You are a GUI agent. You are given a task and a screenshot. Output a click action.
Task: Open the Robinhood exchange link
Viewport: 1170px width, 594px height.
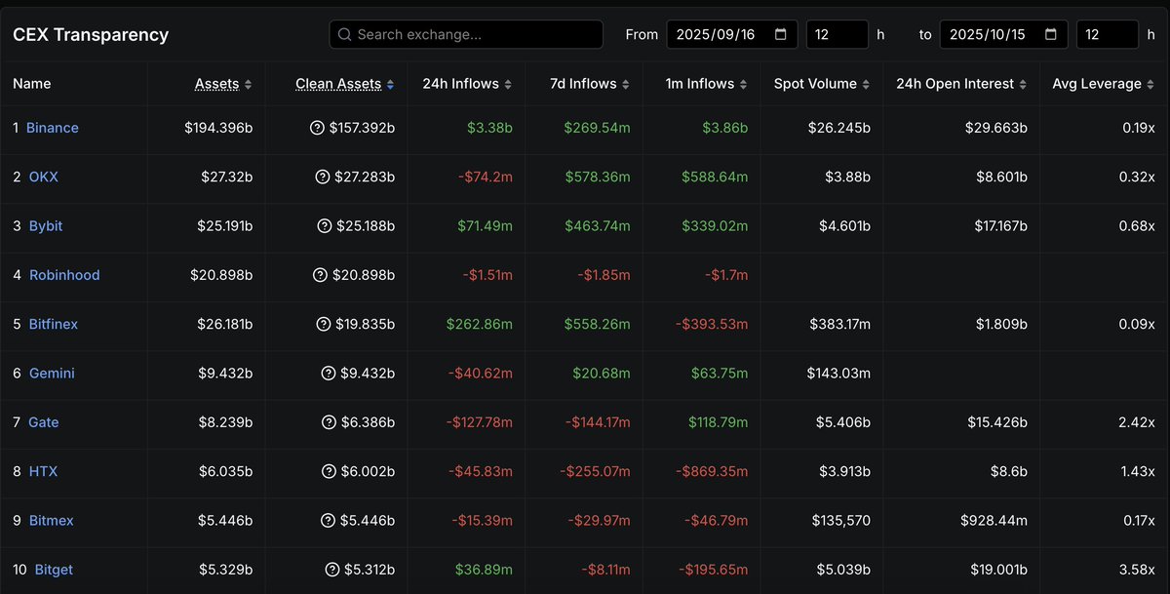pyautogui.click(x=64, y=275)
